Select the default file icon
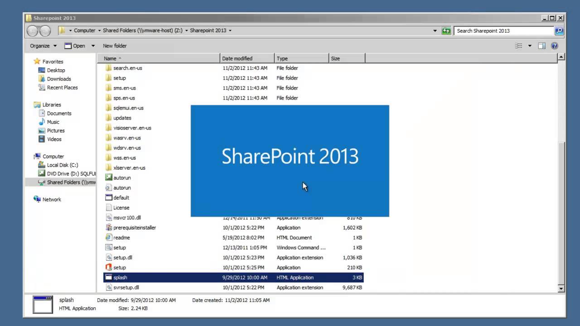The height and width of the screenshot is (326, 580). 108,197
